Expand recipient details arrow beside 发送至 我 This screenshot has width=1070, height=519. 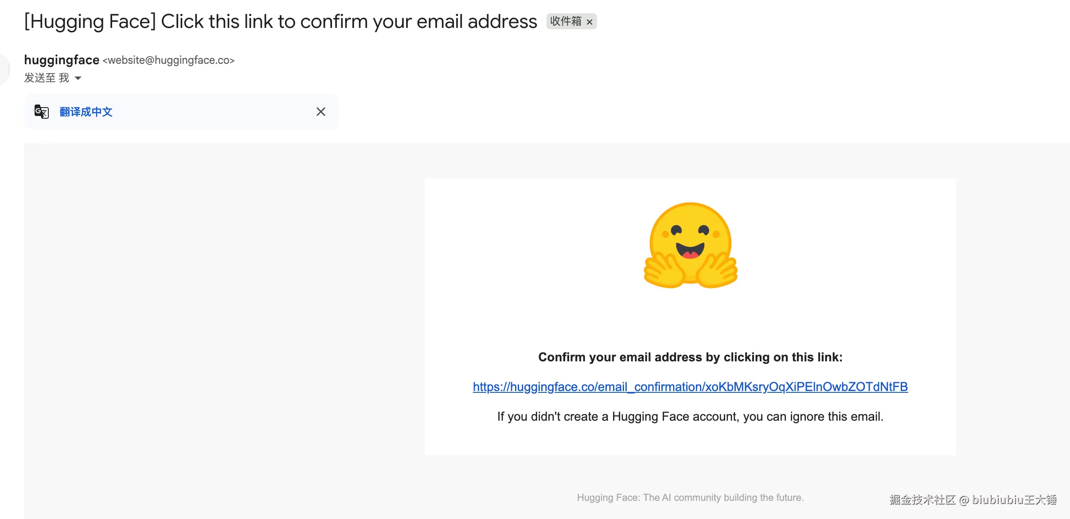click(x=78, y=78)
